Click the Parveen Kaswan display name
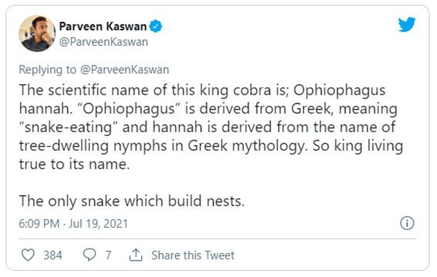This screenshot has height=277, width=437. (103, 26)
